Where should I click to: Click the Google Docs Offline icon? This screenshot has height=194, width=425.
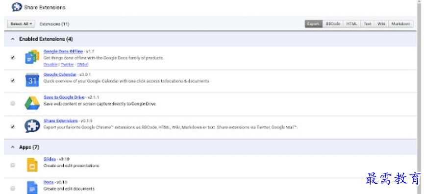coord(32,57)
